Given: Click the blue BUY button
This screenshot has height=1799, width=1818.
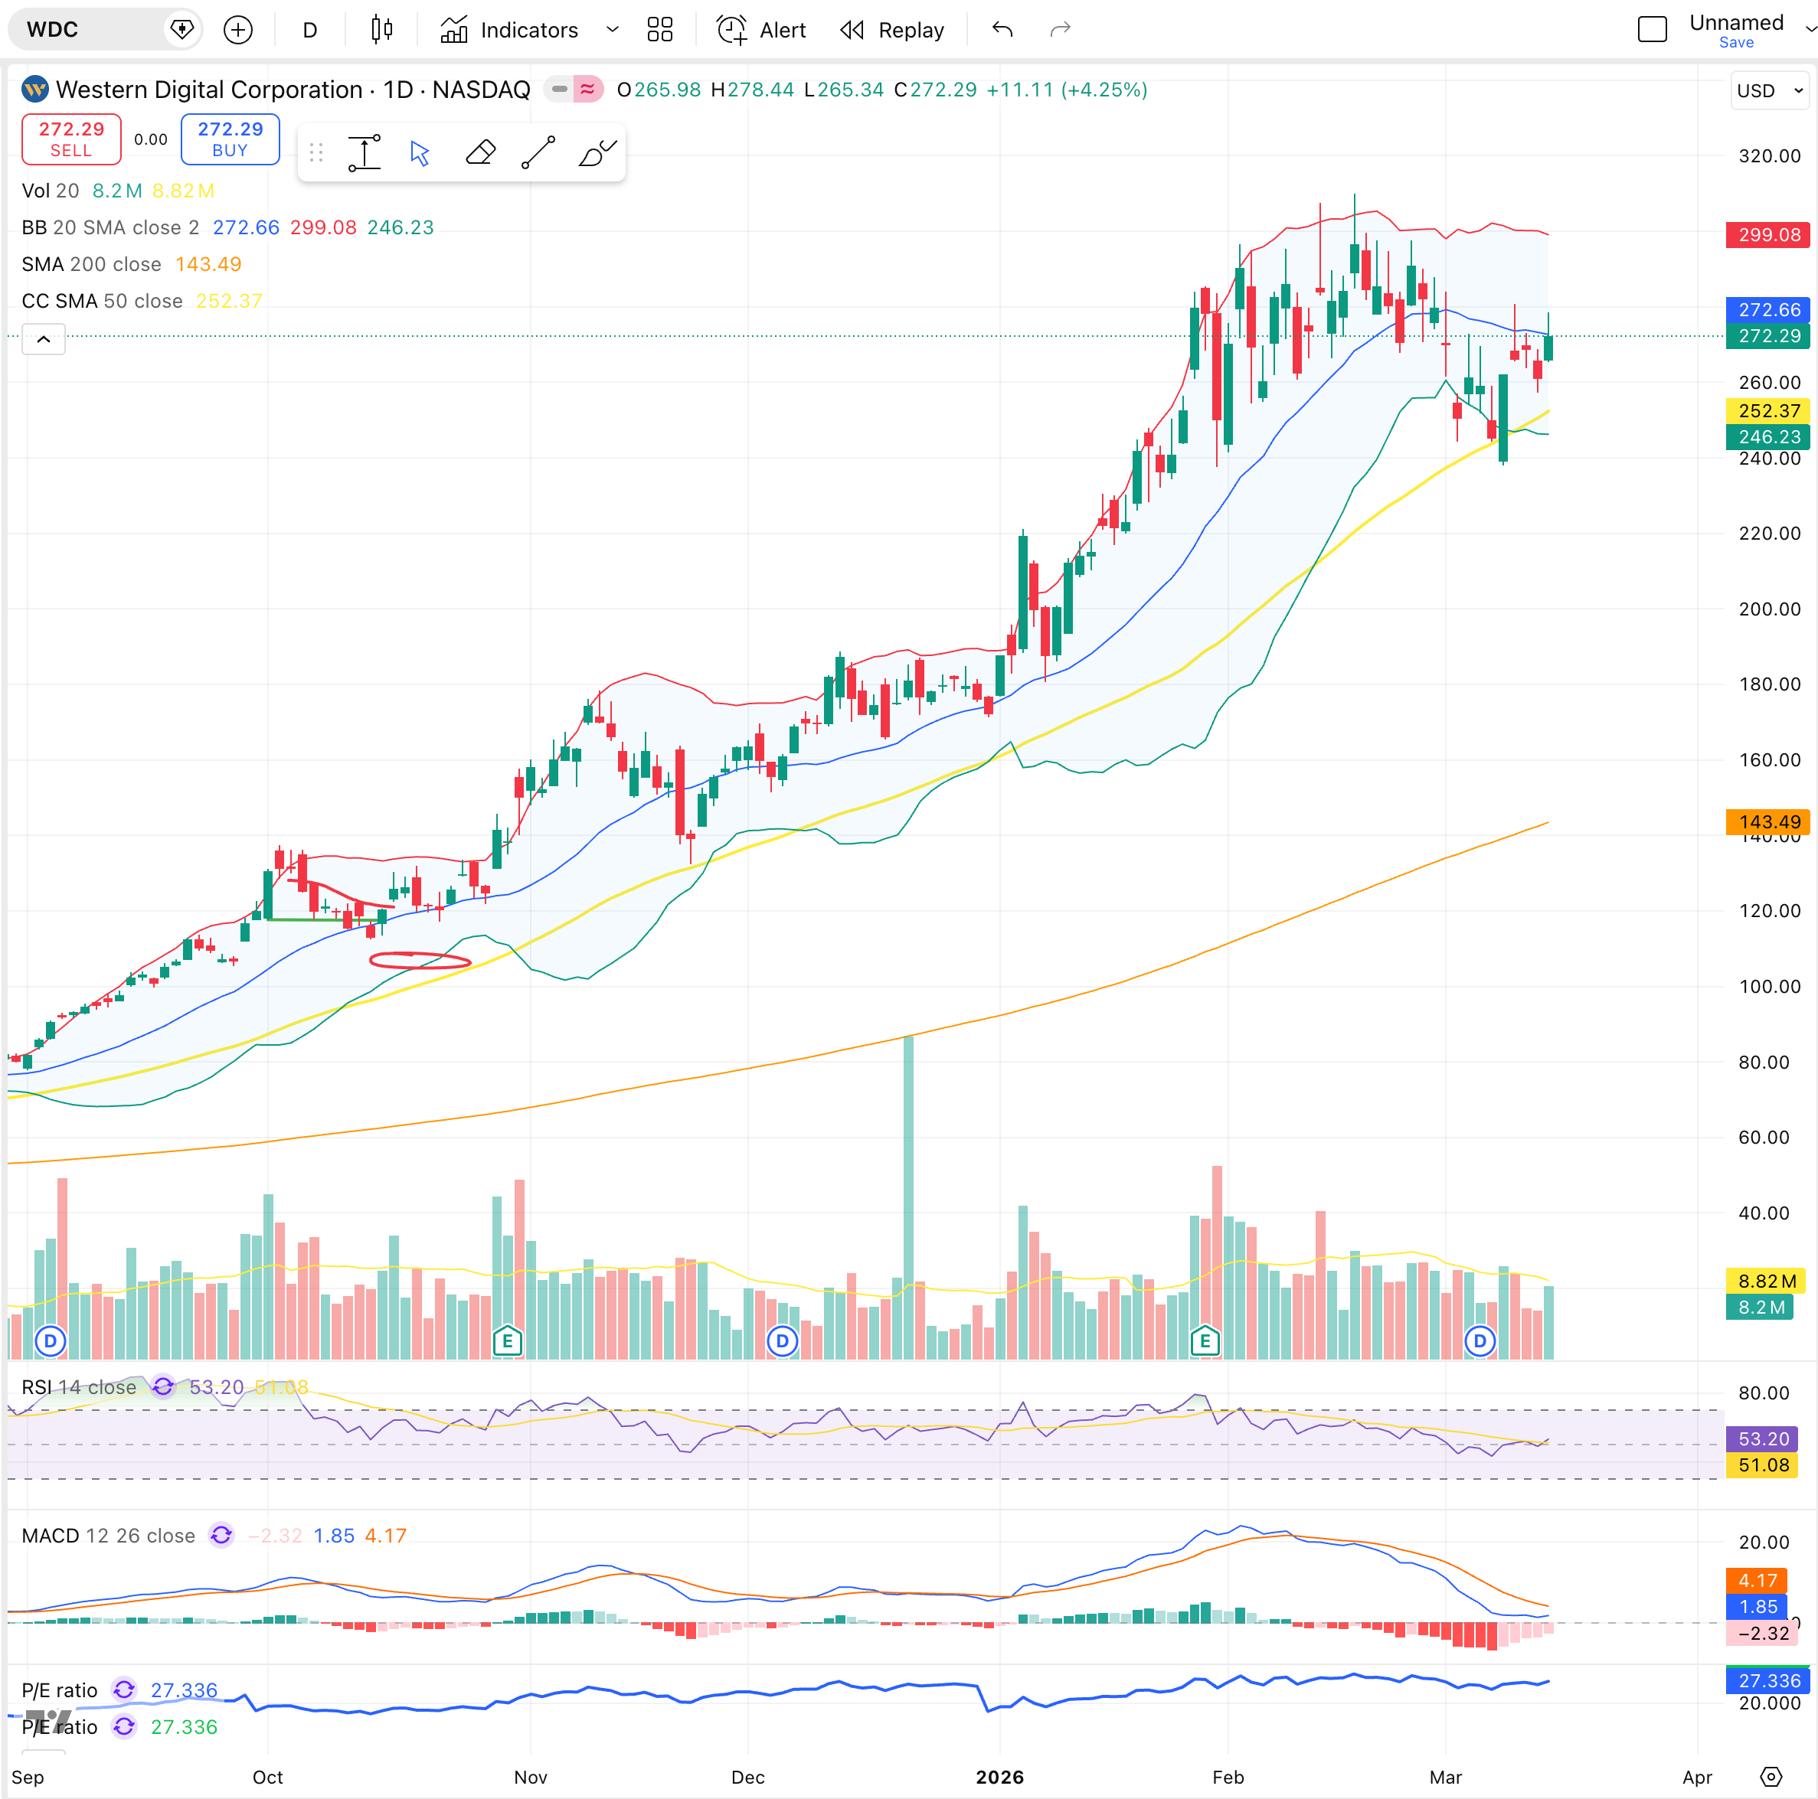Looking at the screenshot, I should (x=230, y=139).
